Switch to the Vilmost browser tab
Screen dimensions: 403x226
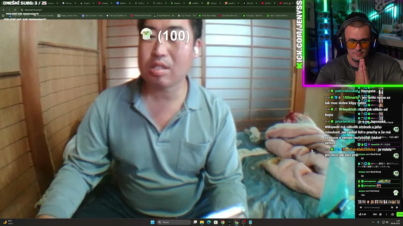pos(69,3)
